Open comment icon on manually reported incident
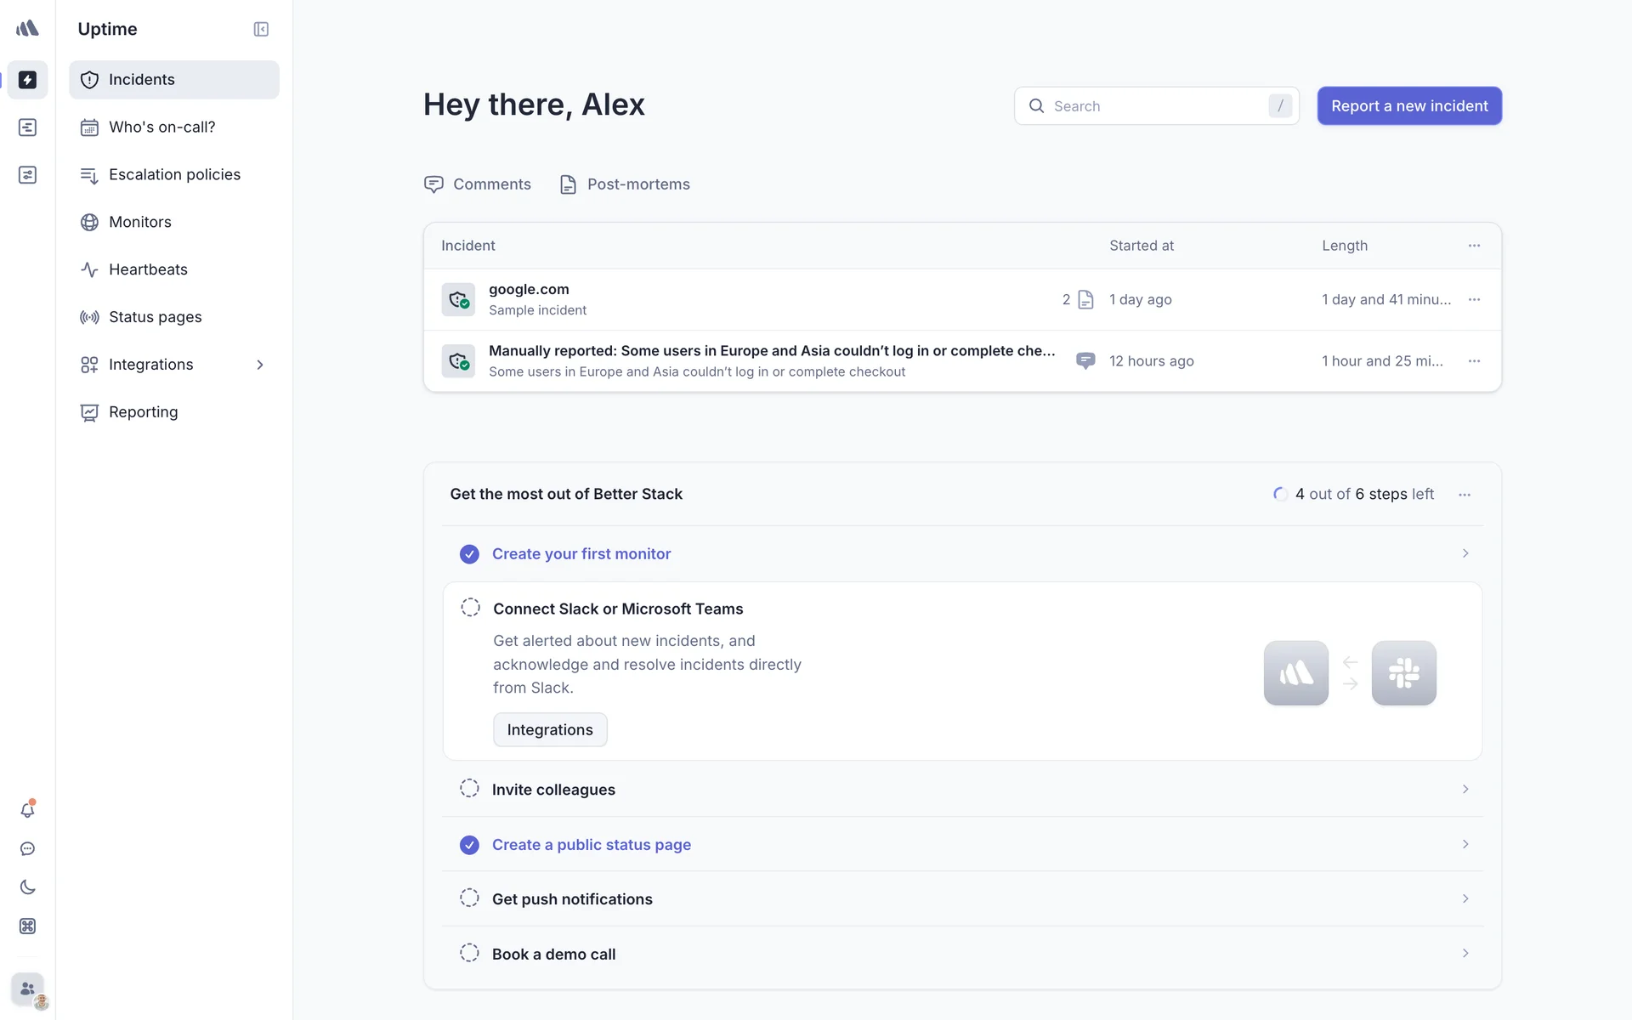The image size is (1632, 1020). 1085,361
